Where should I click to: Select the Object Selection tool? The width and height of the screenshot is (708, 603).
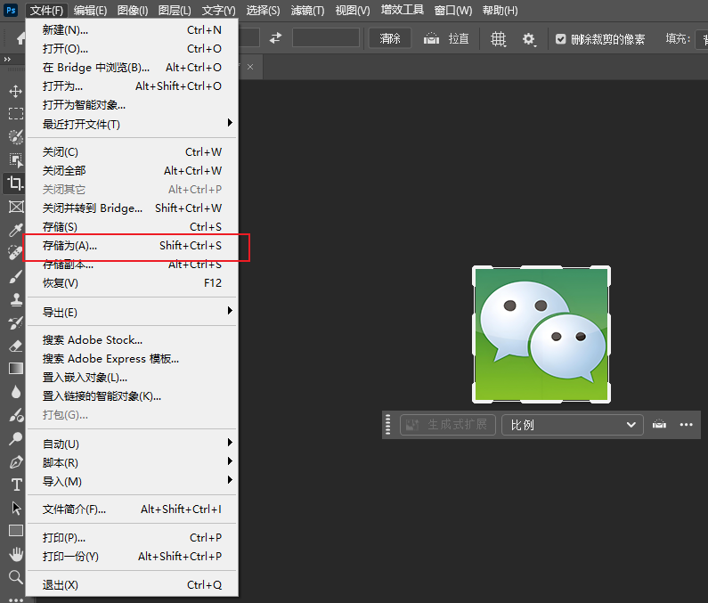tap(16, 160)
